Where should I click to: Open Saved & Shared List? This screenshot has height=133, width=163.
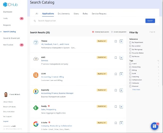tap(11, 38)
